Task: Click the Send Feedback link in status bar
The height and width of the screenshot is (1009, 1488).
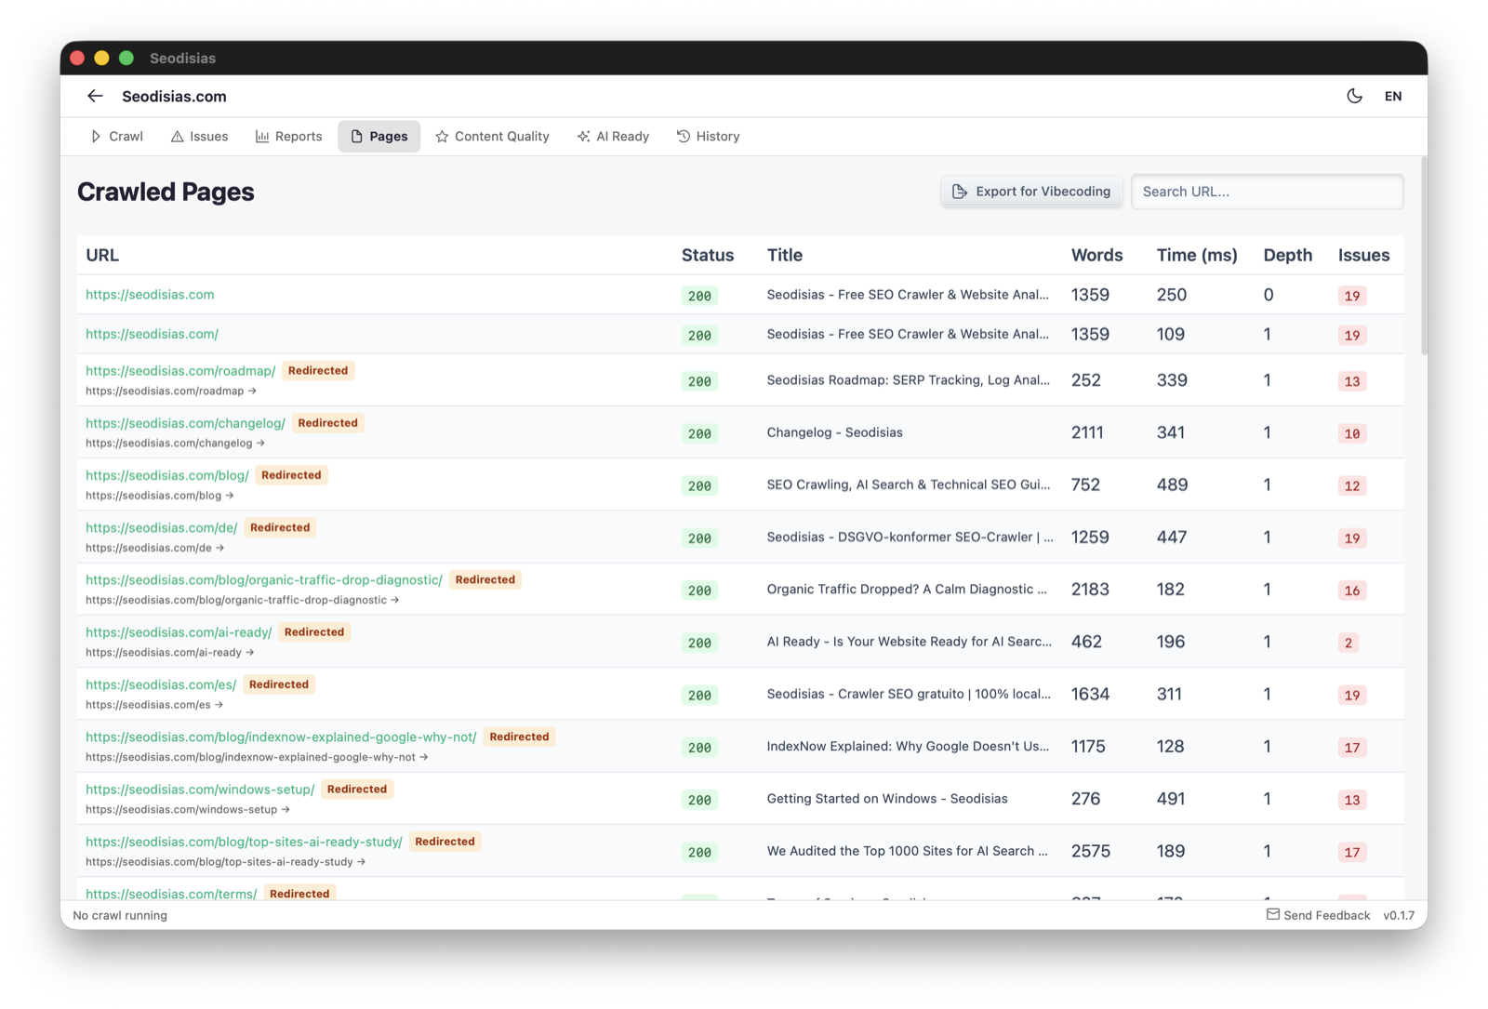Action: tap(1318, 915)
